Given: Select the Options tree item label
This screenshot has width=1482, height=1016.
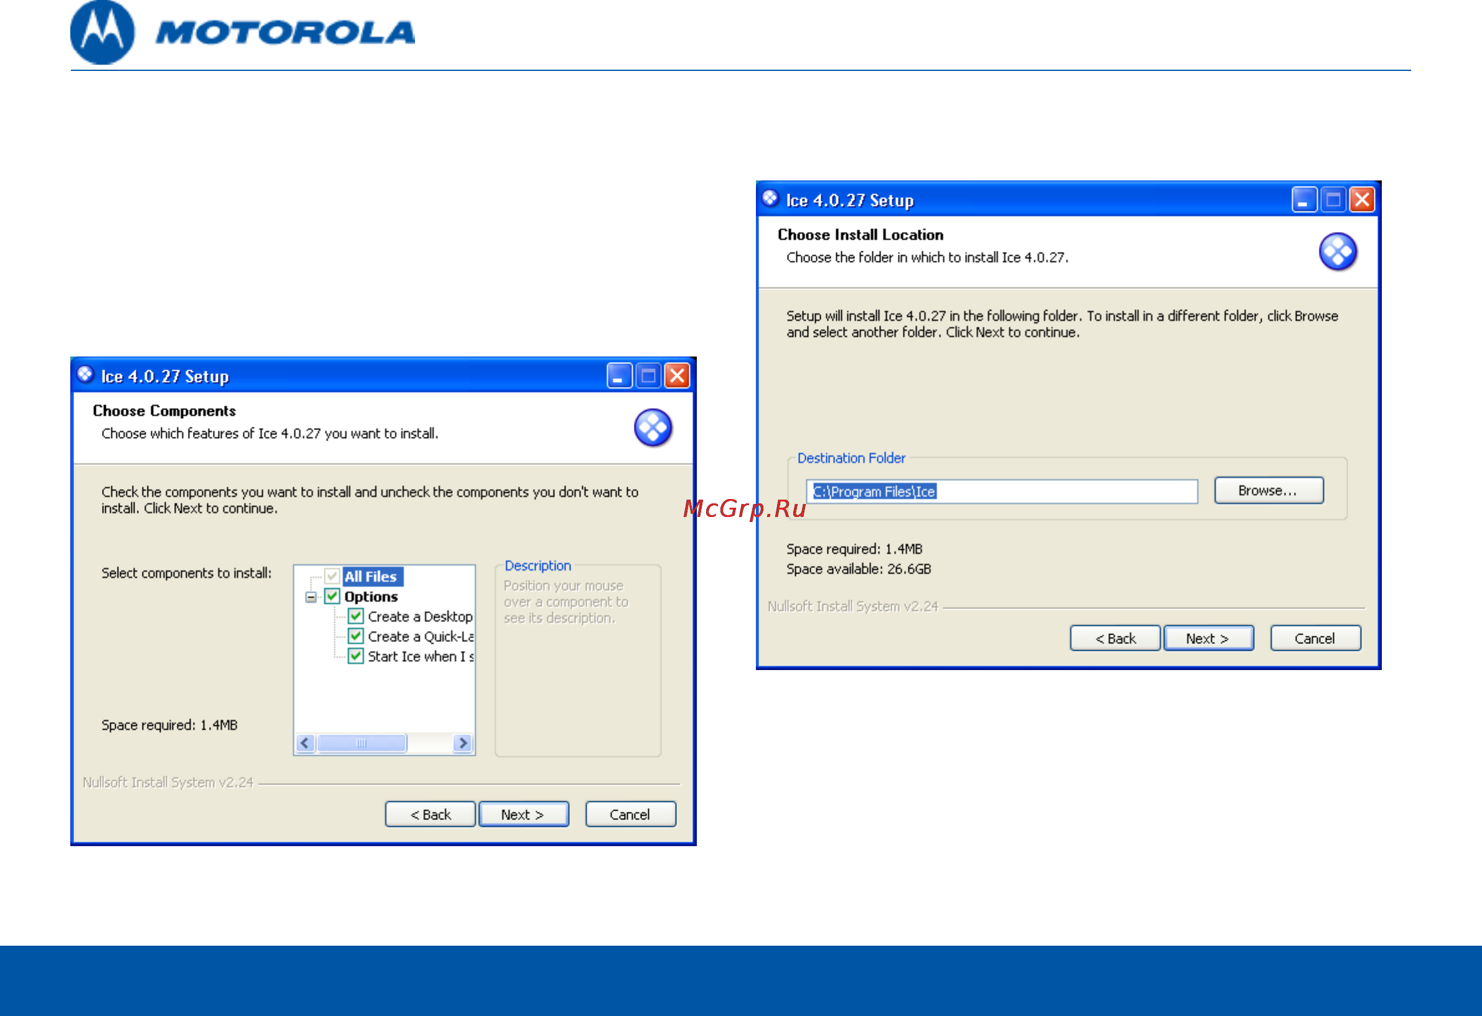Looking at the screenshot, I should tap(371, 596).
